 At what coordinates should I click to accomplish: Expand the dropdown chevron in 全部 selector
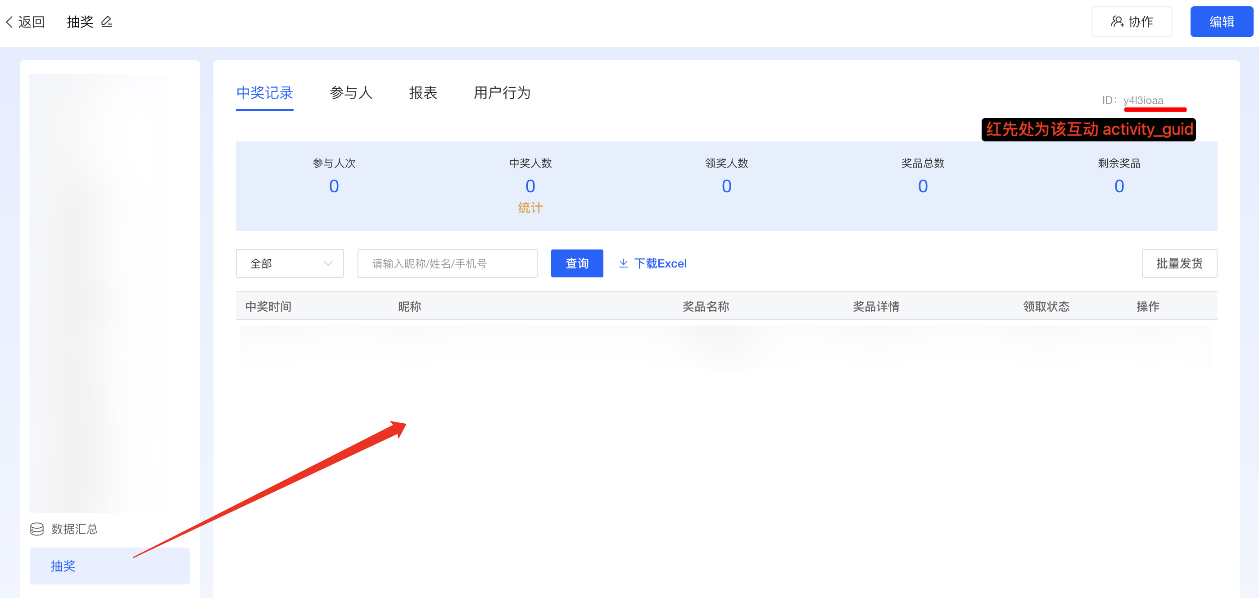click(328, 263)
